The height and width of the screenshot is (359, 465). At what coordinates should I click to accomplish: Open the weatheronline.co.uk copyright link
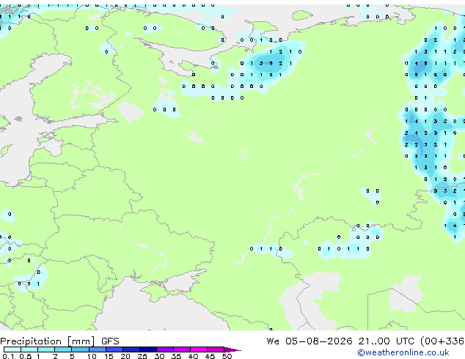point(403,352)
